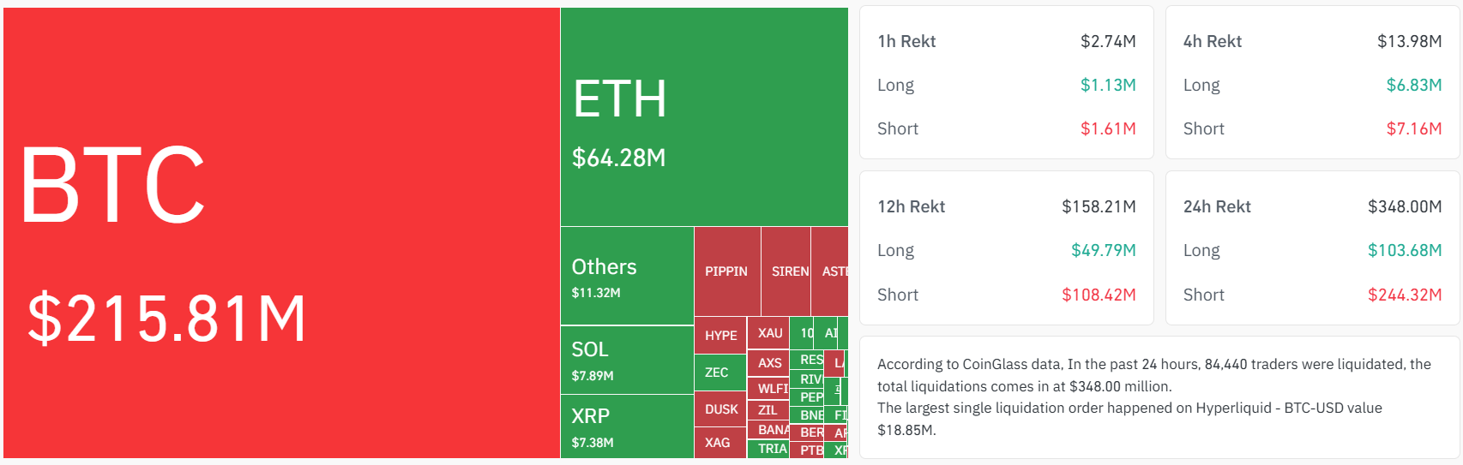Viewport: 1463px width, 465px height.
Task: Select the SIREN heatmap tile
Action: [786, 271]
